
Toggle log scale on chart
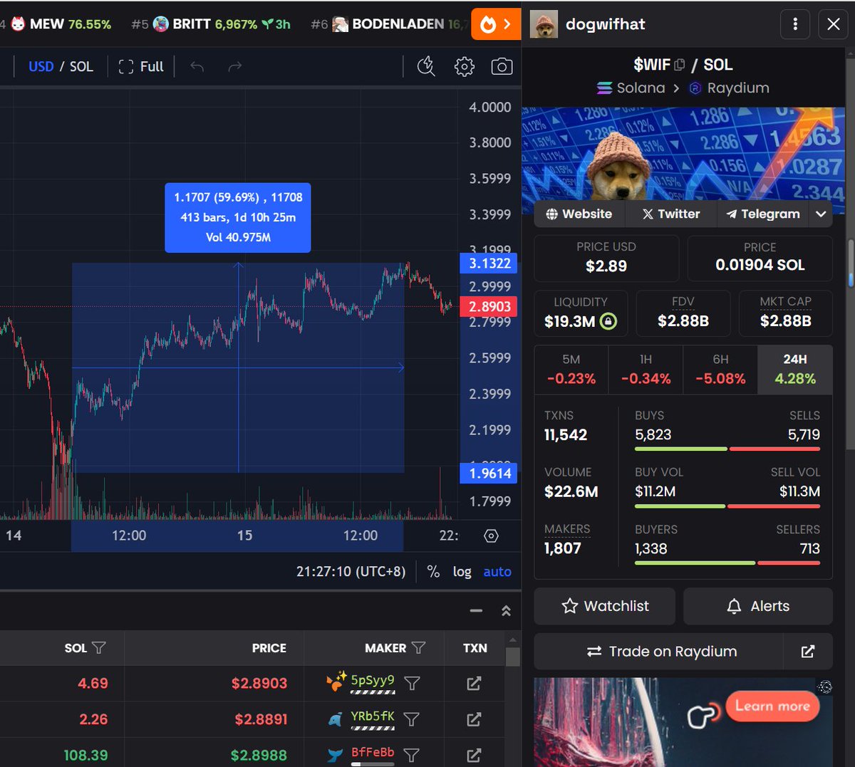pos(462,571)
